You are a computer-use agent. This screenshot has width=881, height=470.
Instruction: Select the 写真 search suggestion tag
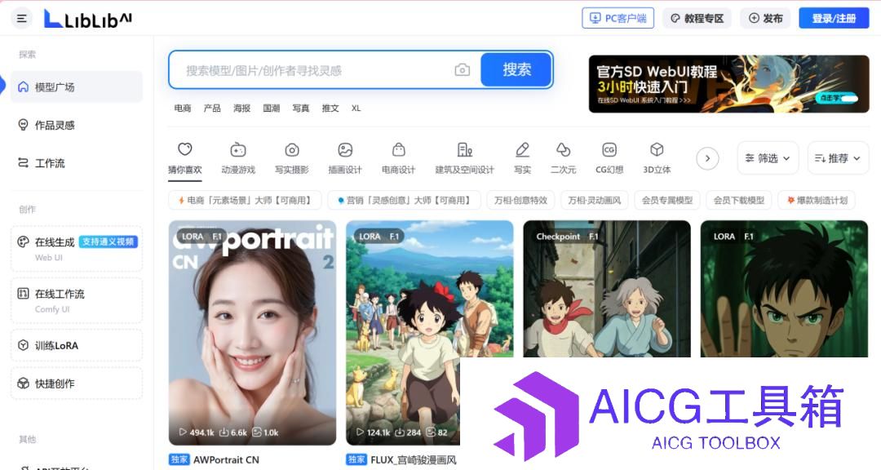coord(300,108)
